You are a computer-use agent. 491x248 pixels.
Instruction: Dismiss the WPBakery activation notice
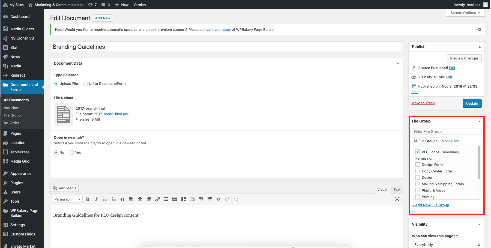(x=479, y=29)
